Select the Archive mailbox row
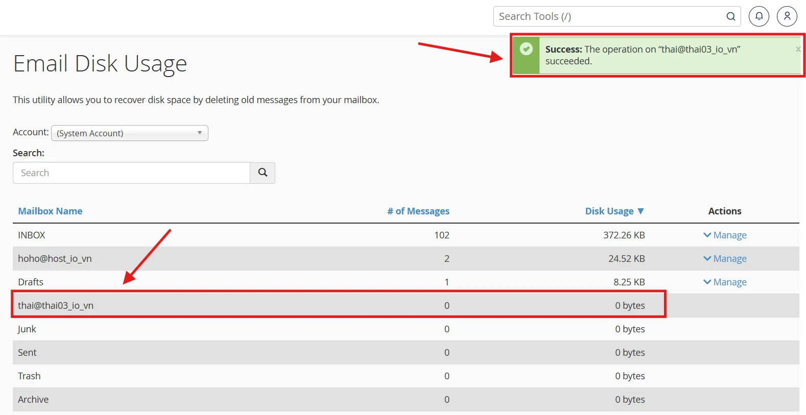 click(x=33, y=400)
